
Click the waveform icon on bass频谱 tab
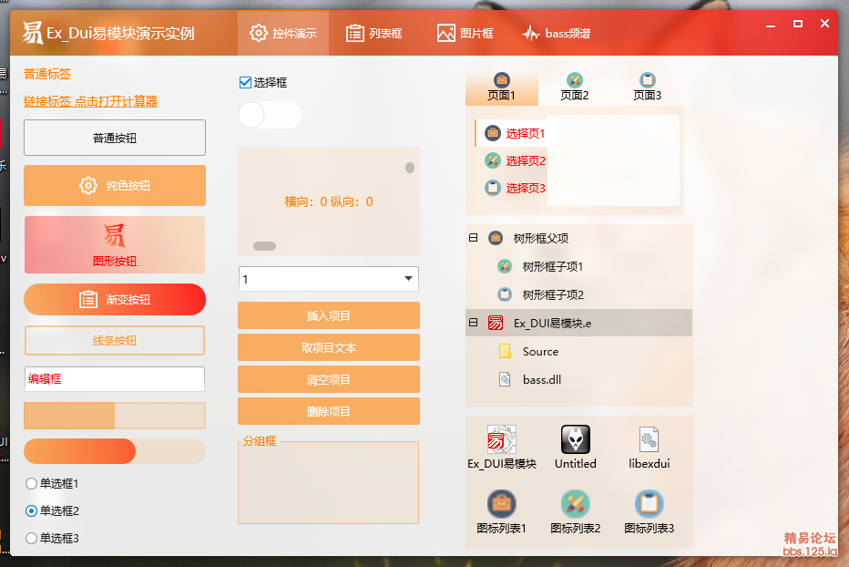[x=530, y=34]
